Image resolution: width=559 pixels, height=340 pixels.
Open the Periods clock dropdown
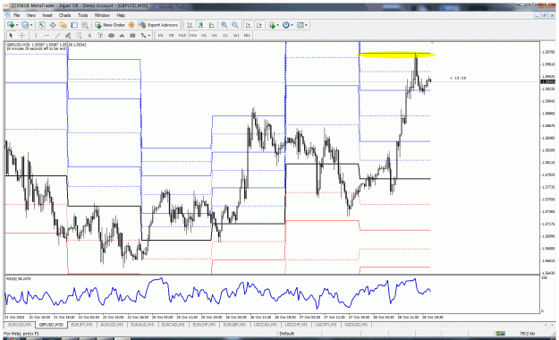coord(287,25)
